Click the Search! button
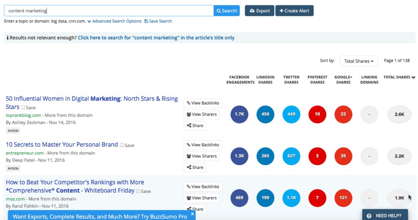Screen dimensions: 418x220 click(227, 11)
